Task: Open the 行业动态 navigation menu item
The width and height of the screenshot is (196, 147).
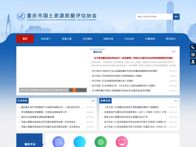Action: pos(129,39)
